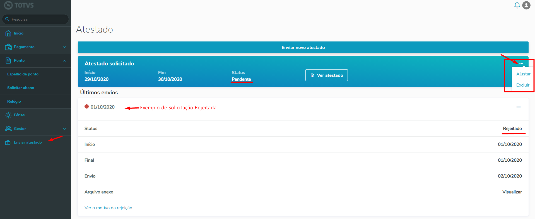Click the Envio date 02/10/2020

(x=510, y=176)
